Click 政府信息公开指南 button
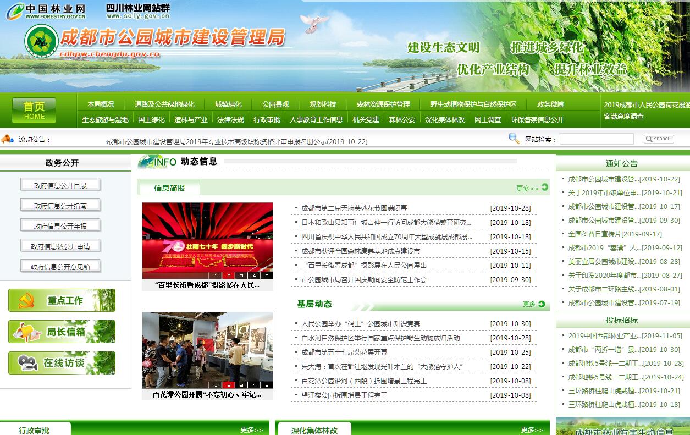 coord(60,206)
